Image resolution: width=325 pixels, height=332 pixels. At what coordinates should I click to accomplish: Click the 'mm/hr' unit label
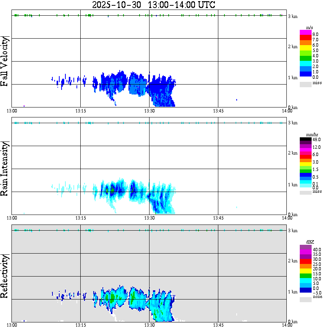tap(312, 135)
